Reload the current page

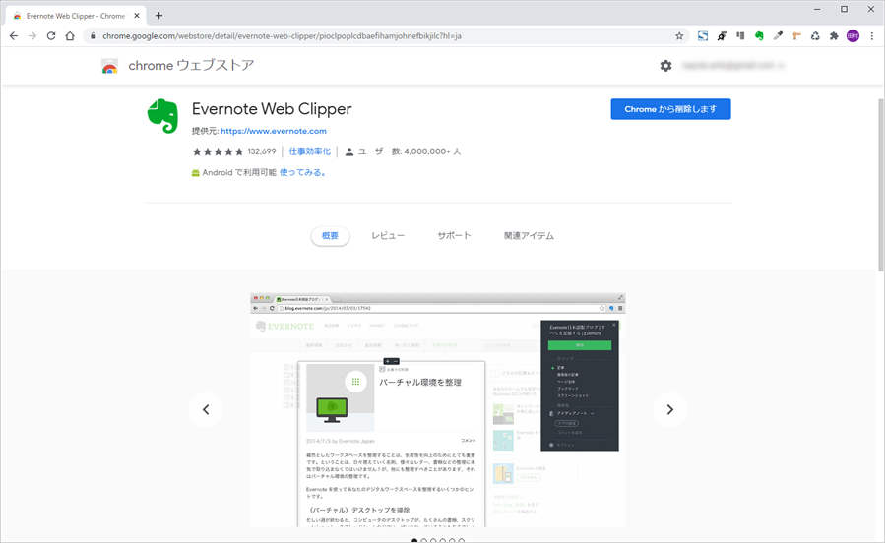click(x=51, y=36)
